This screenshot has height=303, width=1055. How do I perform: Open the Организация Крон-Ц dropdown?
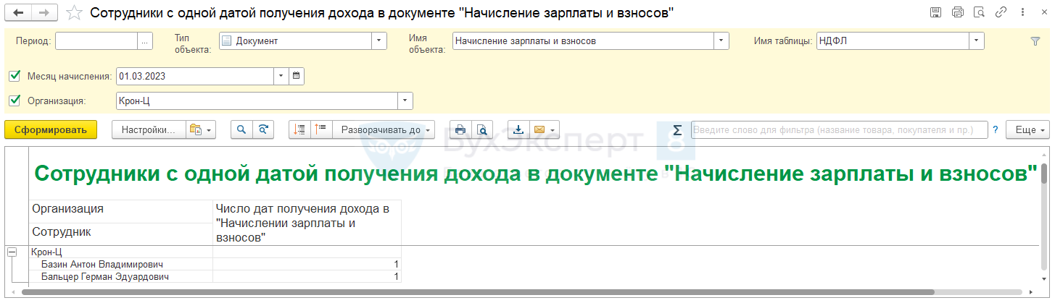[405, 101]
